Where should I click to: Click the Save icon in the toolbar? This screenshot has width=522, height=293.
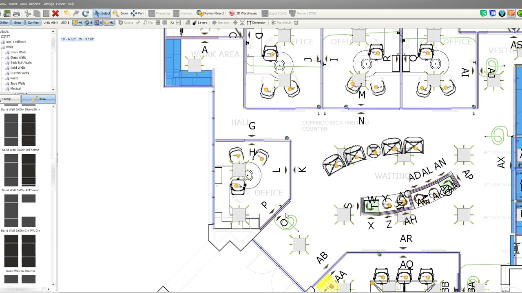coord(7,13)
